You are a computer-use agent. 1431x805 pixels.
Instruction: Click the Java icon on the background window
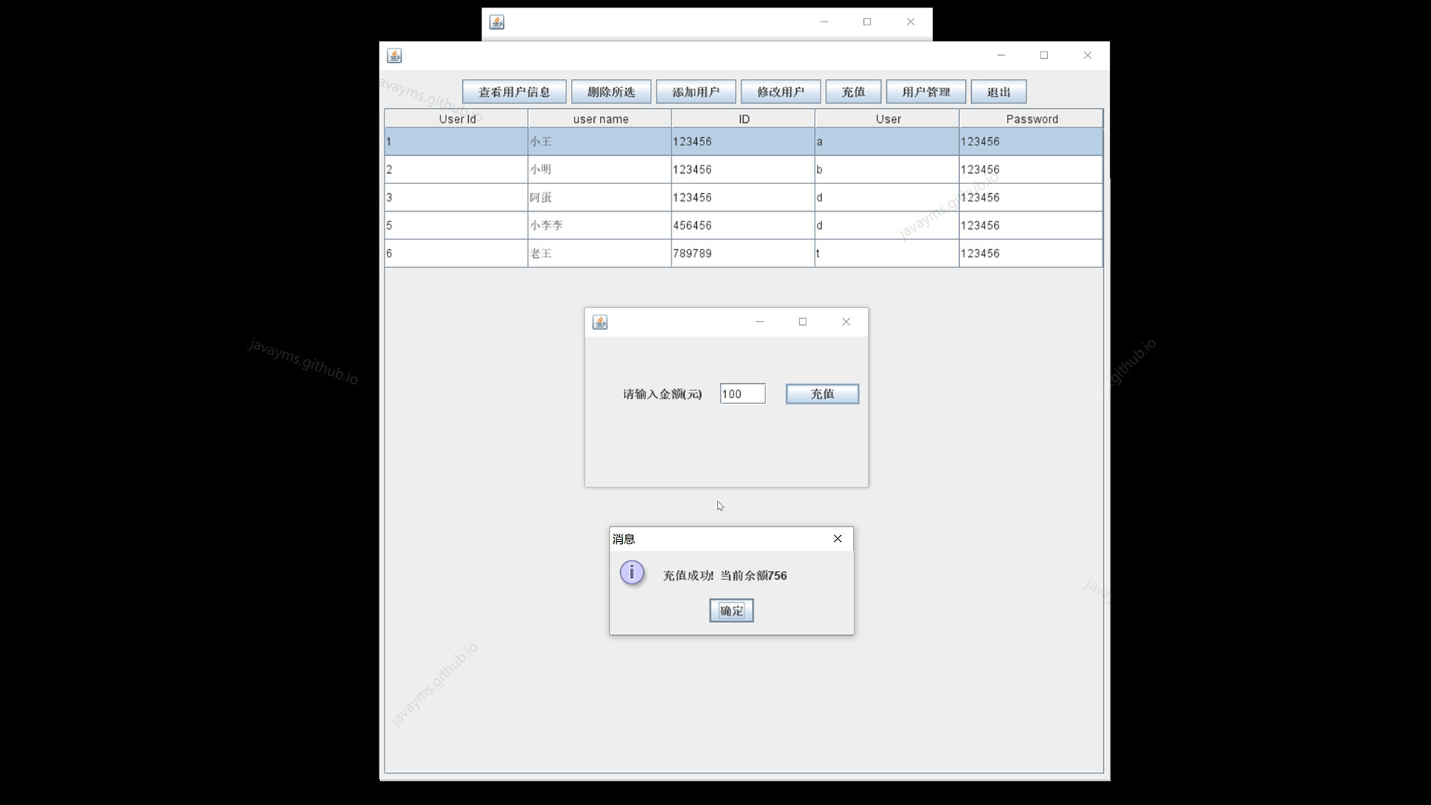pyautogui.click(x=497, y=22)
